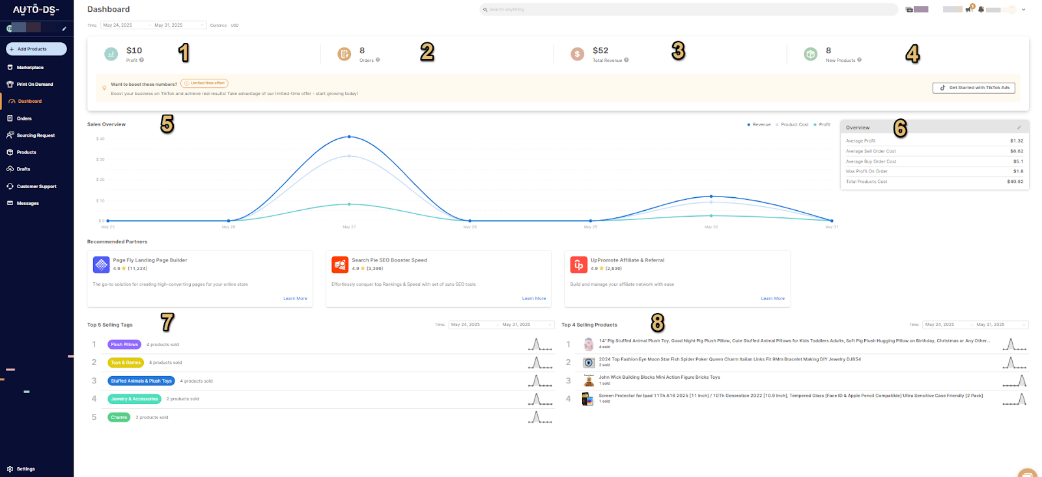
Task: Open the notifications bell
Action: 981,10
